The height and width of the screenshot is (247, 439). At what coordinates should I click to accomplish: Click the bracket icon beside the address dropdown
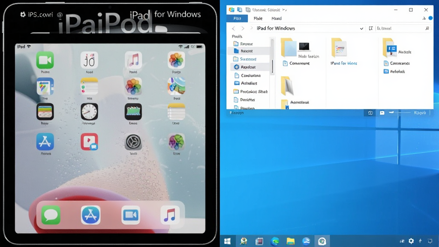click(x=371, y=28)
